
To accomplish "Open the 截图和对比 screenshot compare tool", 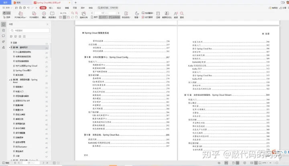I will click(x=167, y=15).
